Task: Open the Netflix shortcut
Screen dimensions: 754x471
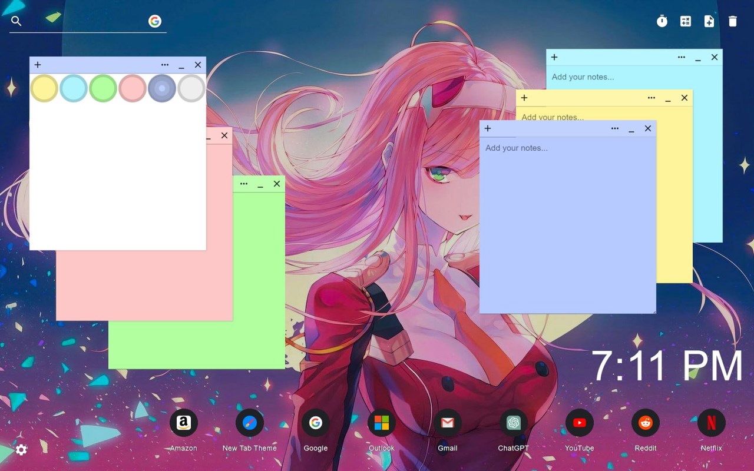Action: (x=712, y=423)
